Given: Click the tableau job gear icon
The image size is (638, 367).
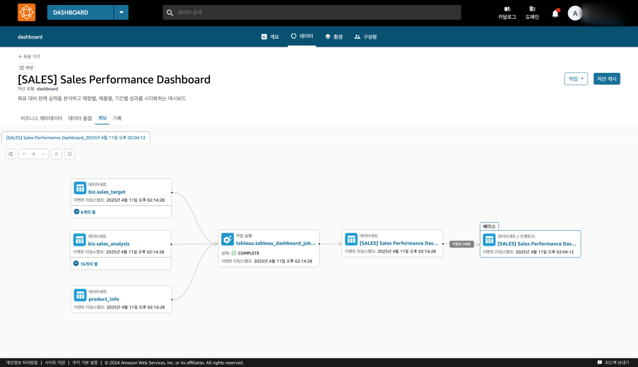Looking at the screenshot, I should [x=227, y=239].
